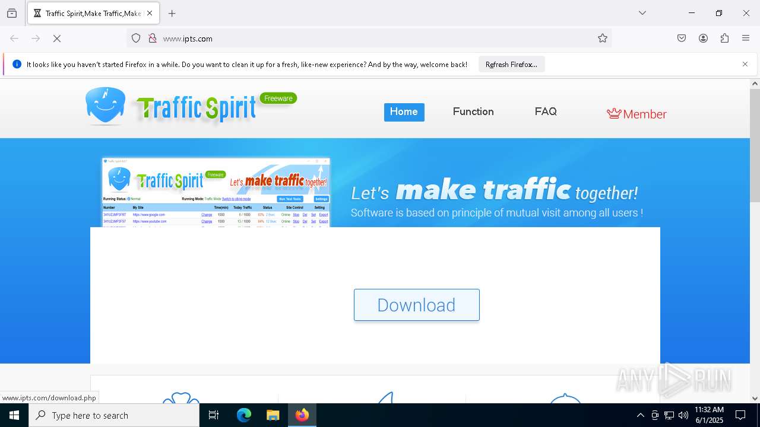The width and height of the screenshot is (760, 427).
Task: Select the Home navigation item
Action: click(404, 112)
